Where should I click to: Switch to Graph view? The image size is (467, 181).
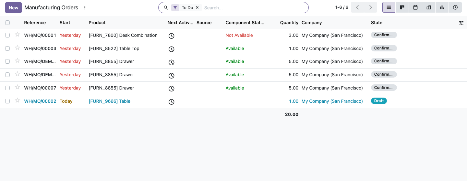pos(442,7)
